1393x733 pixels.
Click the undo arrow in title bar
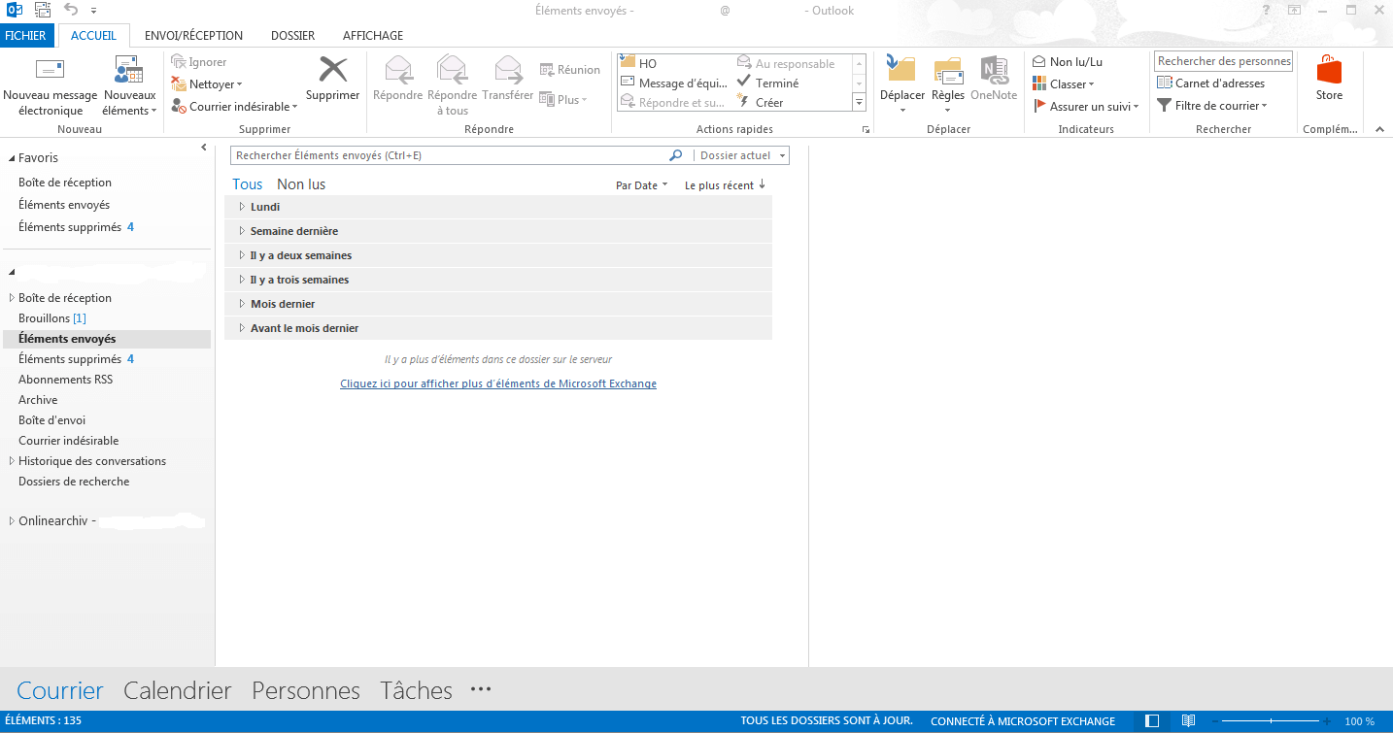[x=71, y=10]
